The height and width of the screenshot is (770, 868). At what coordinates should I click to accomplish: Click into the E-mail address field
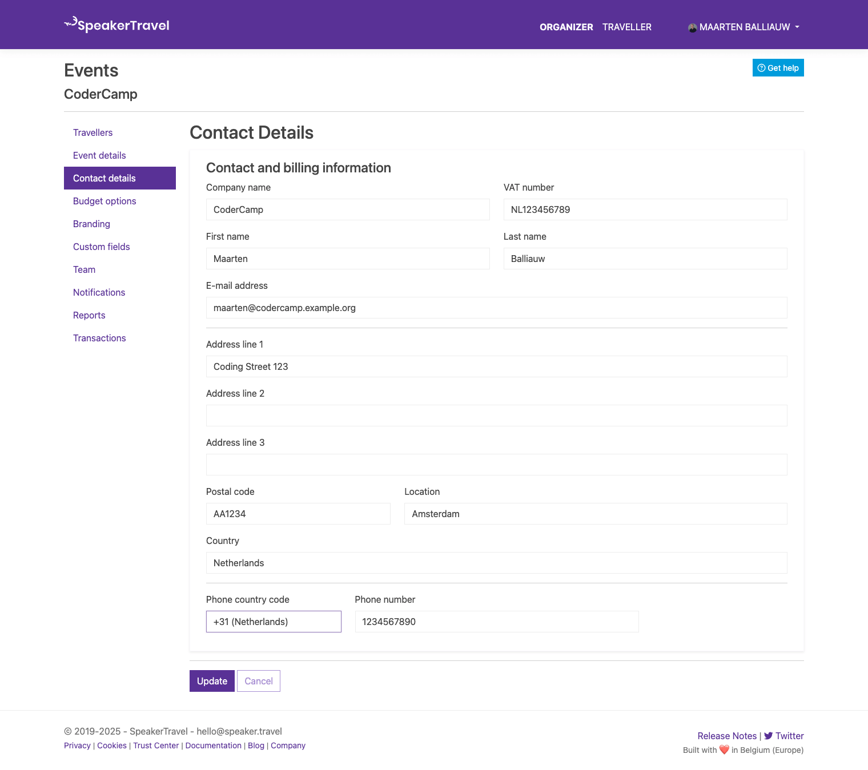coord(497,308)
